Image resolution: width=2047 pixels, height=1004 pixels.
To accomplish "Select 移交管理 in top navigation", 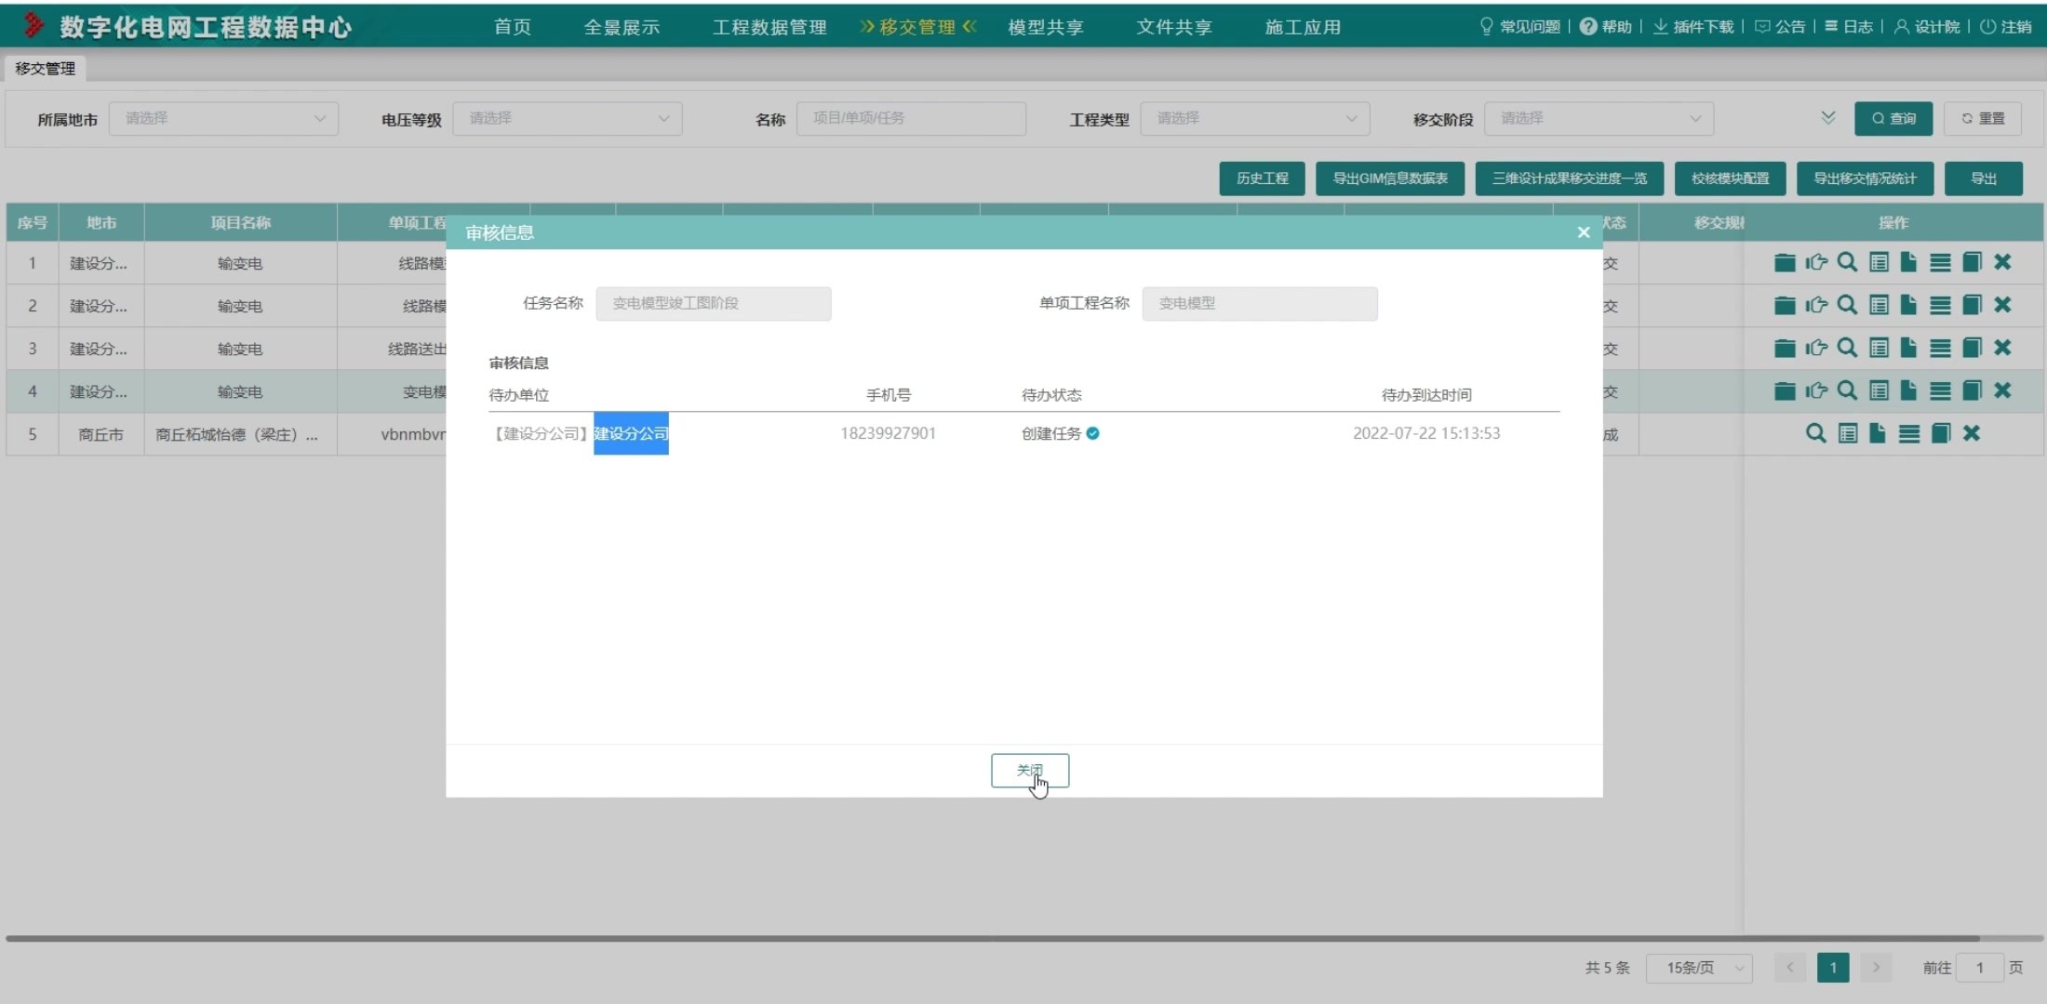I will [x=917, y=27].
